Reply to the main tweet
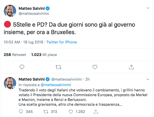 22,67
